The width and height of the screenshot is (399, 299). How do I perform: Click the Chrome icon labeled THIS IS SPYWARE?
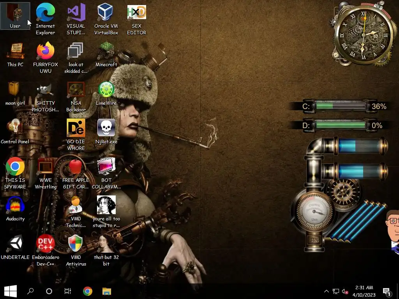15,173
